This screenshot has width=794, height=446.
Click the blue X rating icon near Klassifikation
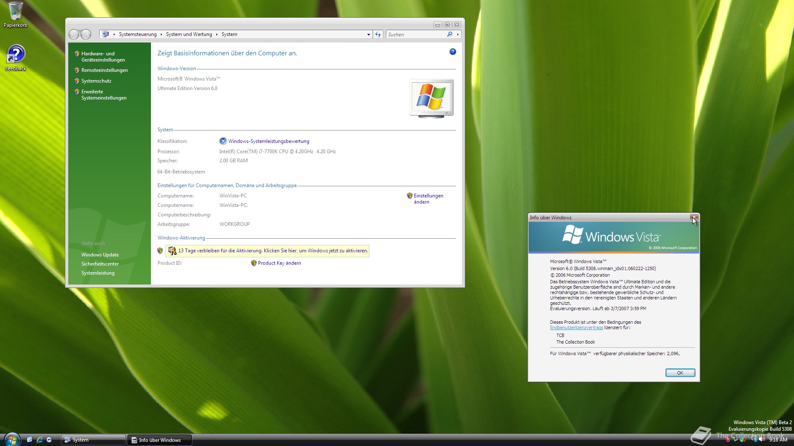(x=223, y=141)
